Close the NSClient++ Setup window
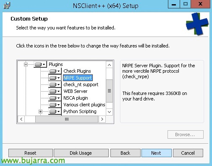The width and height of the screenshot is (212, 166). [200, 4]
